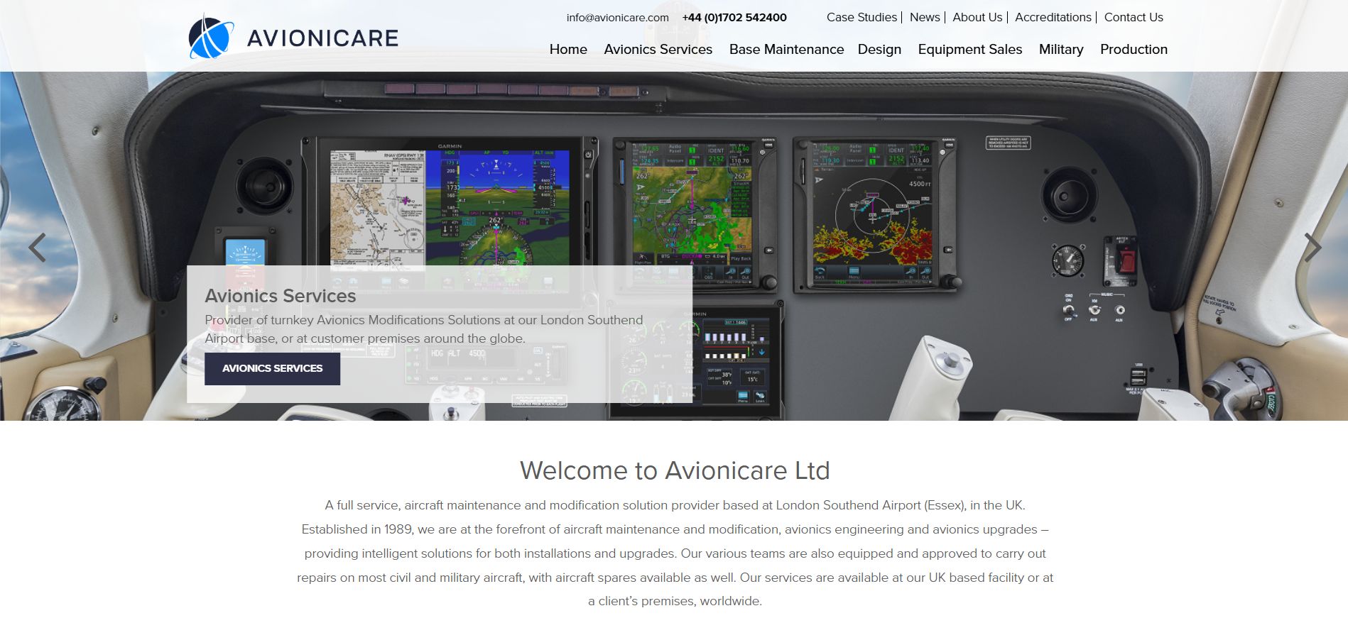This screenshot has height=640, width=1348.
Task: Open the Avionics Services menu
Action: pos(657,50)
